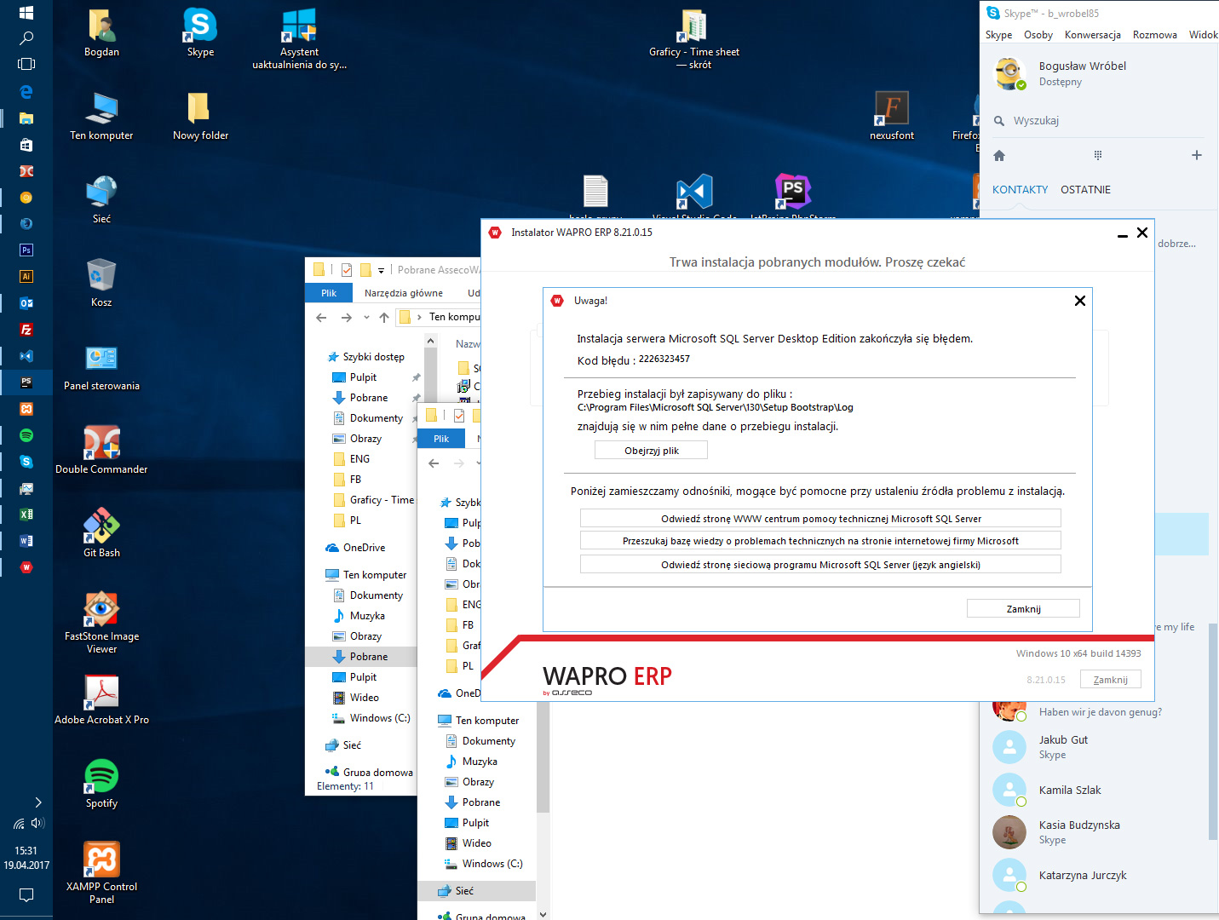Viewport: 1219px width, 920px height.
Task: Switch to the OSTATNIE tab in Skype
Action: 1085,190
